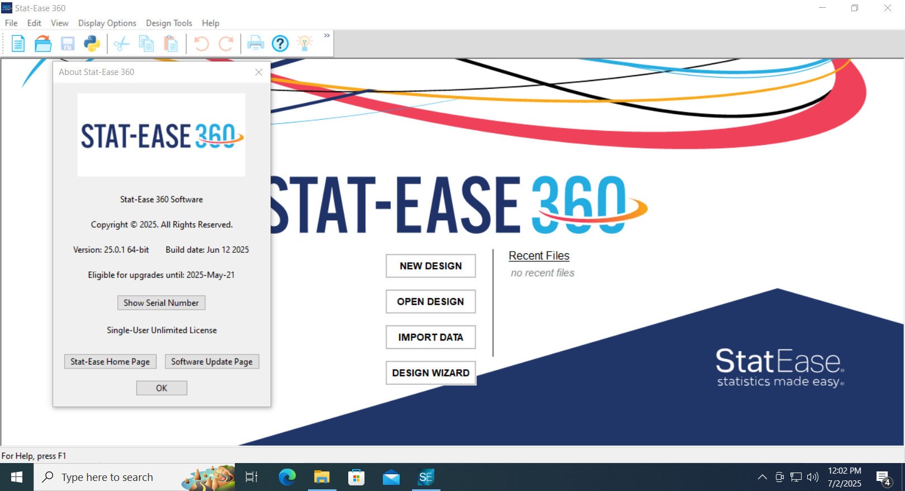Close the About Stat-Ease 360 dialog

coord(259,72)
